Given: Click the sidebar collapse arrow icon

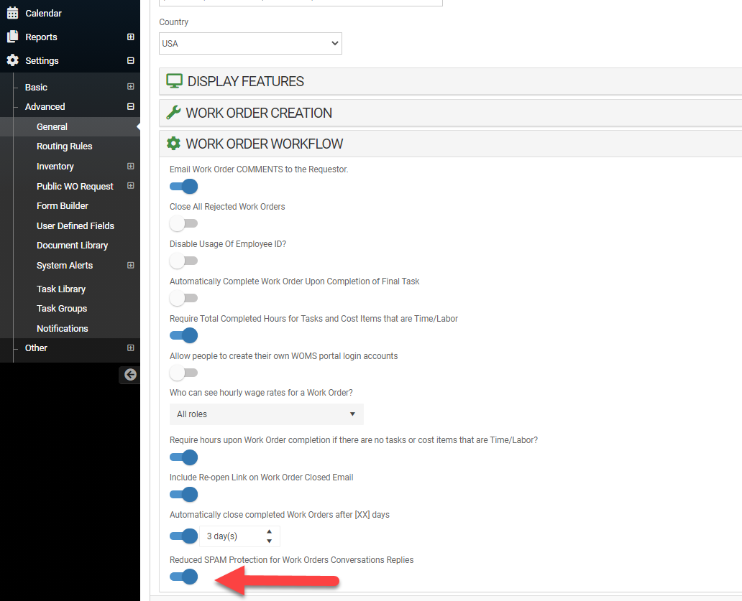Looking at the screenshot, I should coord(130,374).
